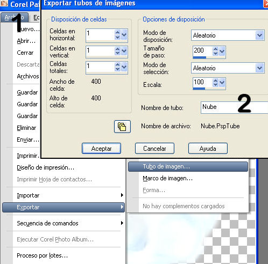Open Ayuda for the export dialog
The width and height of the screenshot is (268, 264).
coord(208,149)
